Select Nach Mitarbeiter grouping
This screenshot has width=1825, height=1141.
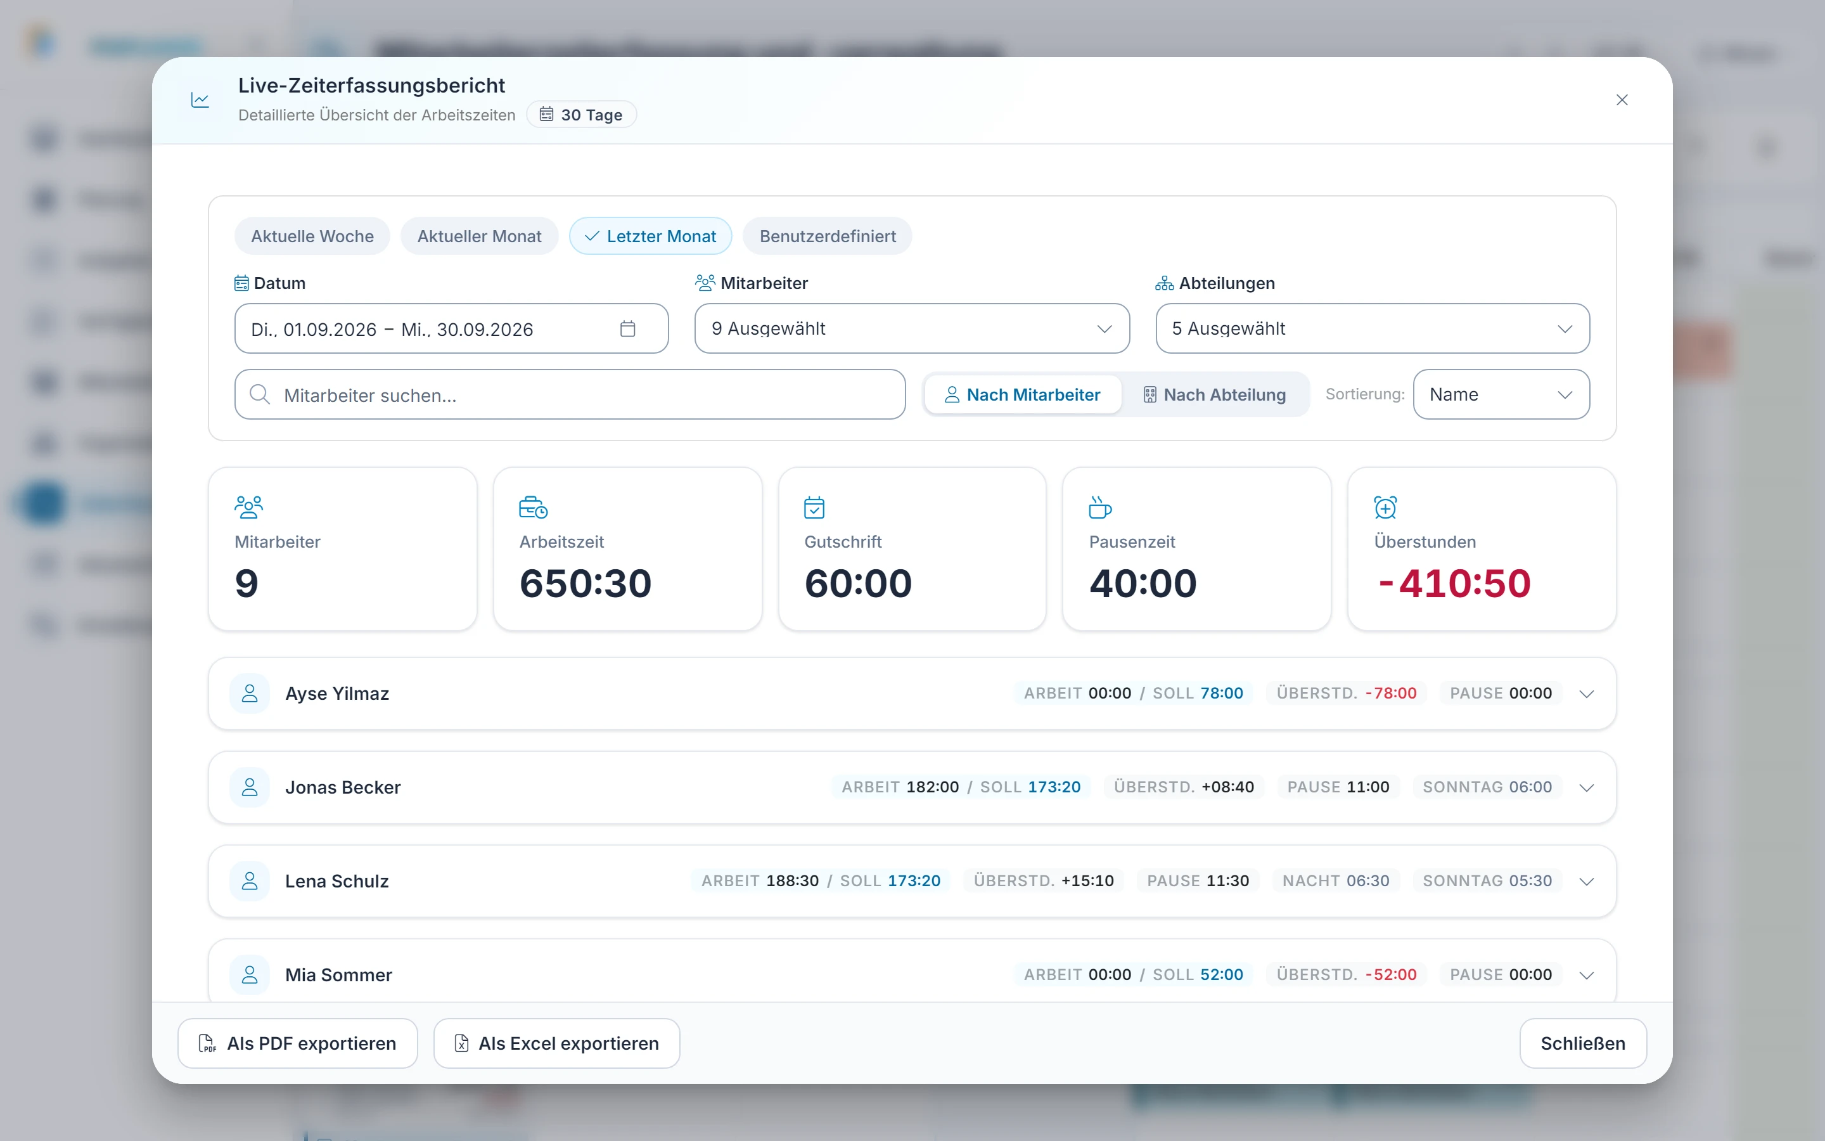point(1023,395)
